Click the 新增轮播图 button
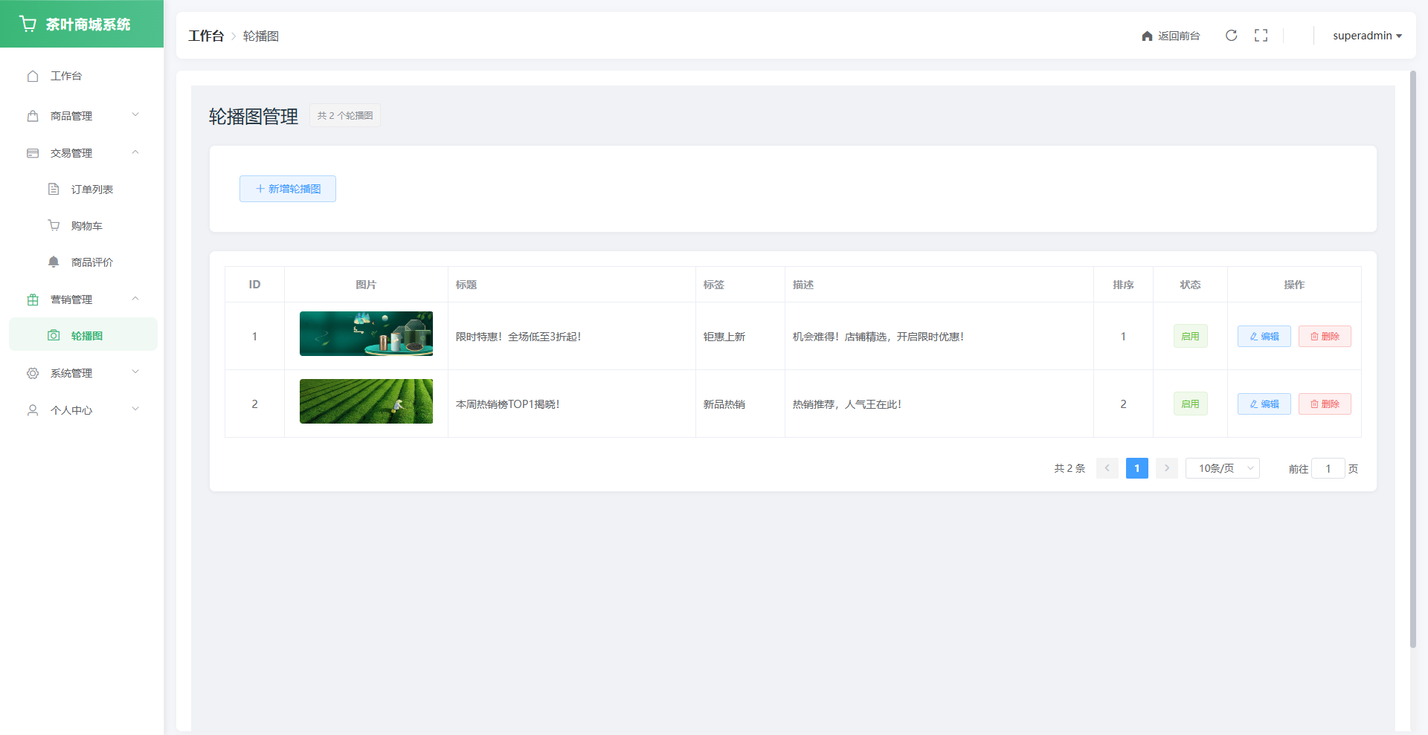Image resolution: width=1428 pixels, height=735 pixels. (x=288, y=189)
